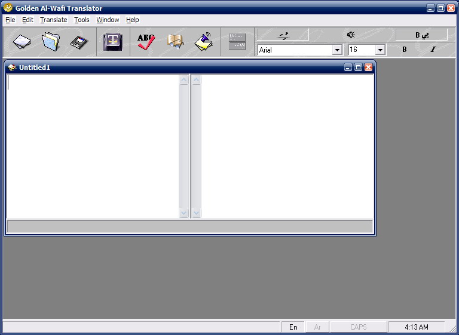Maximize the Golden Al-Wafi Translator window
This screenshot has width=459, height=335.
[440, 8]
